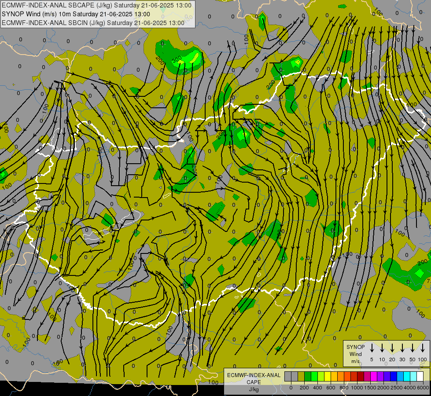Click the 400 tick label under color bar
This screenshot has width=431, height=396.
point(317,388)
